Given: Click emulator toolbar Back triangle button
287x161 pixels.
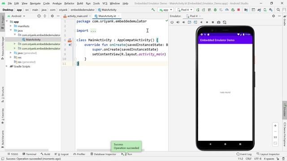Looking at the screenshot, I should [201, 22].
